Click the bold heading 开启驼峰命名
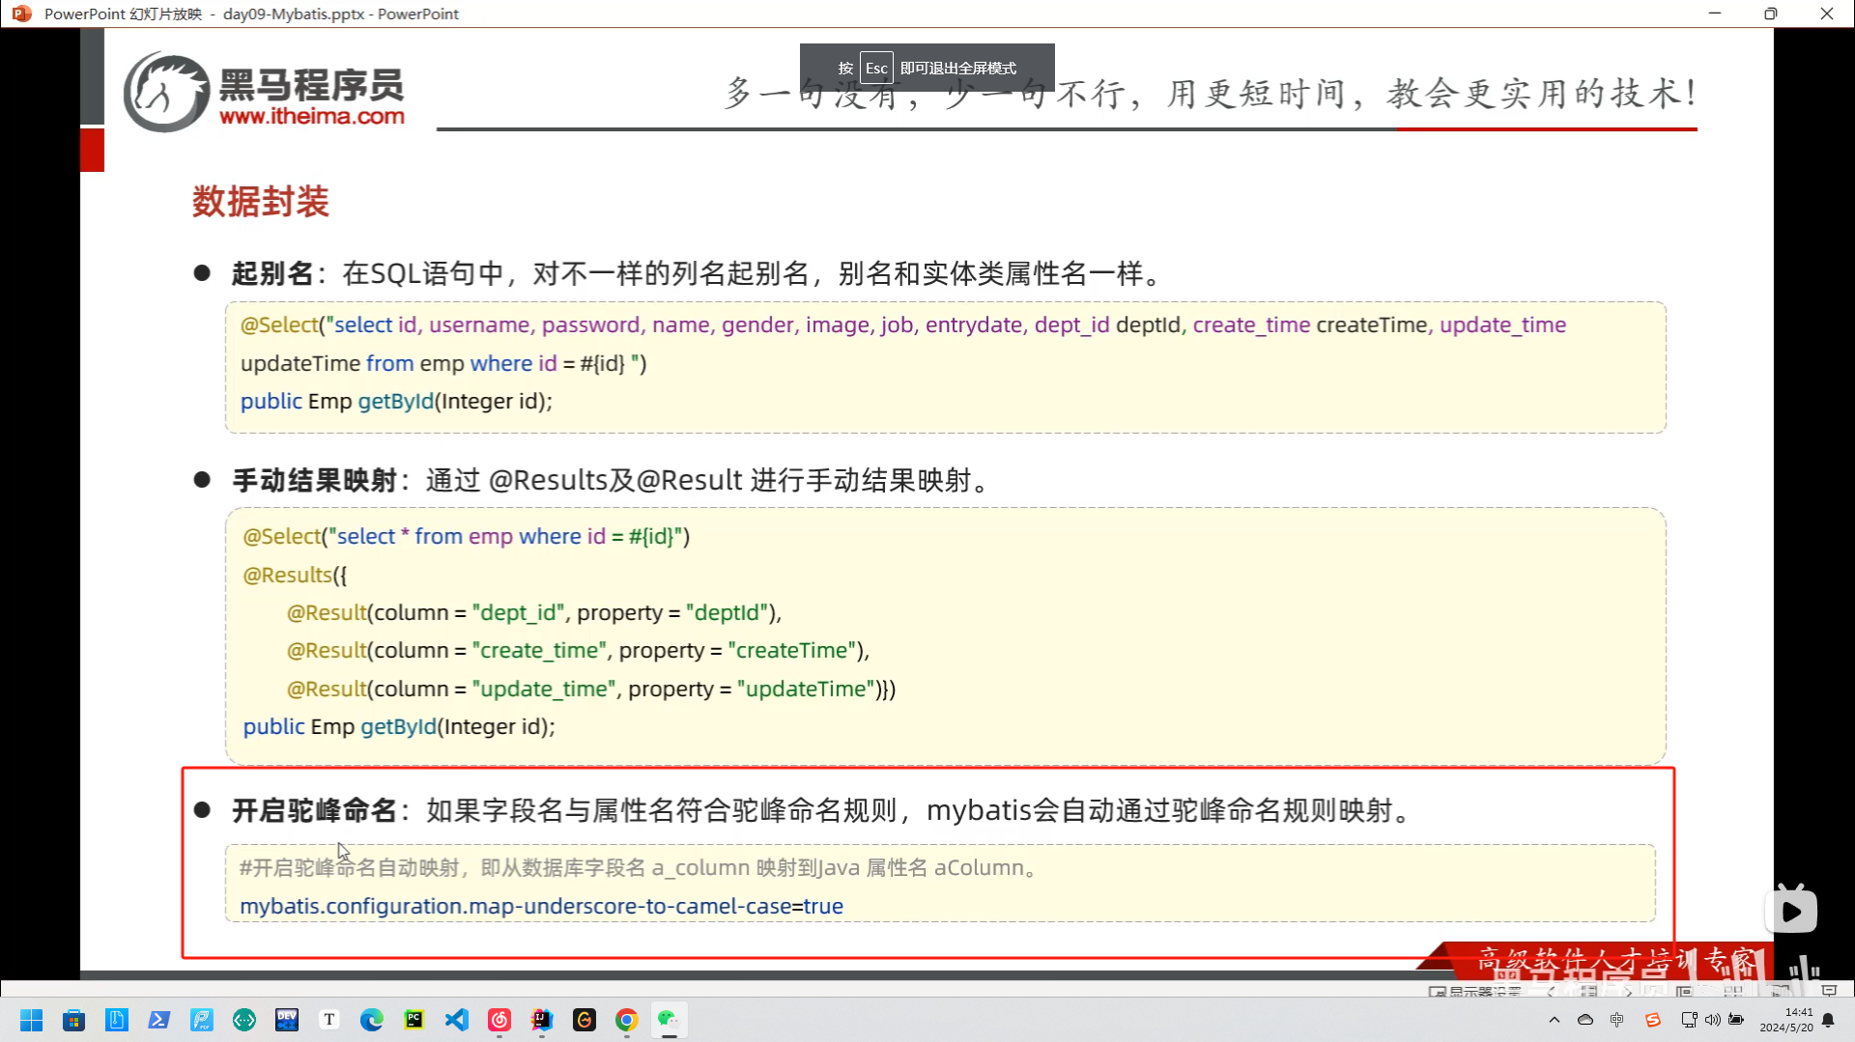Screen dimensions: 1855x1042 315,810
